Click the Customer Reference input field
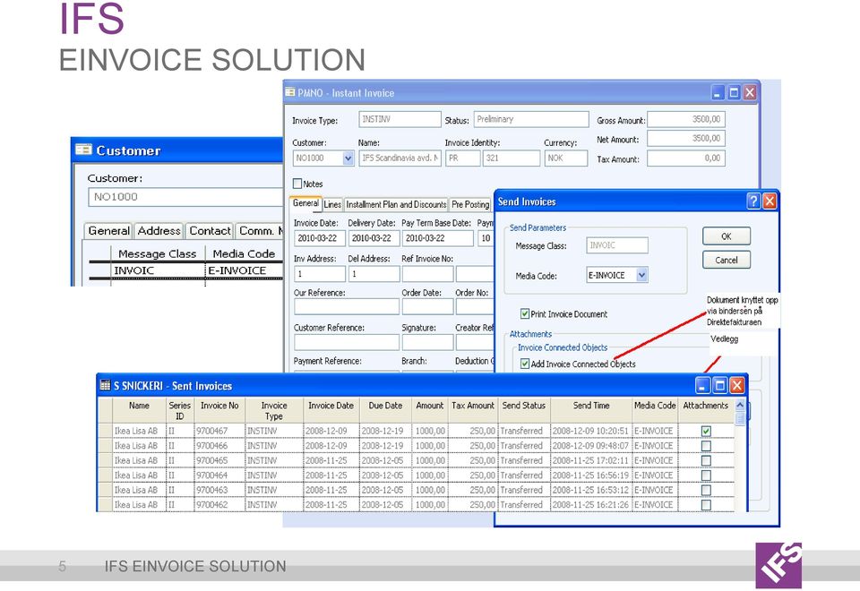 click(347, 342)
